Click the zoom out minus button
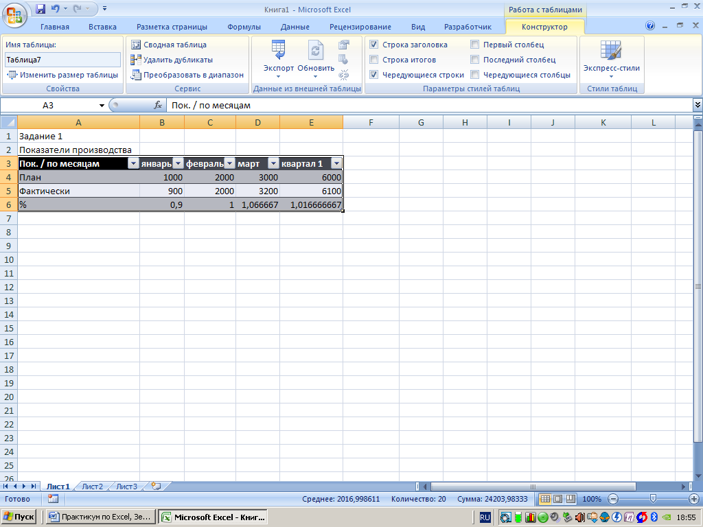Viewport: 703px width, 527px height. [x=613, y=499]
